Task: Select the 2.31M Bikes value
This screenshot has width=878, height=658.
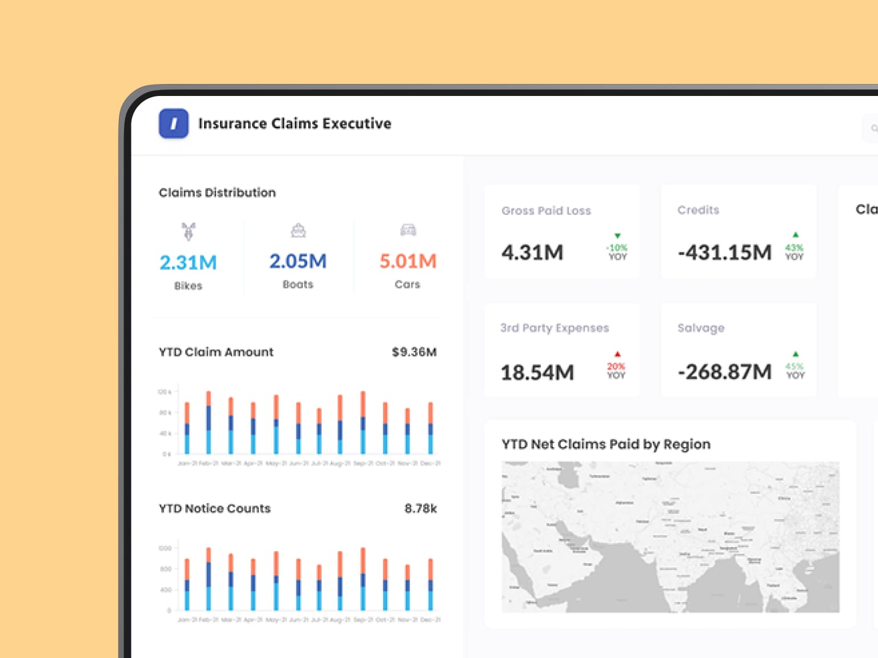Action: click(188, 263)
